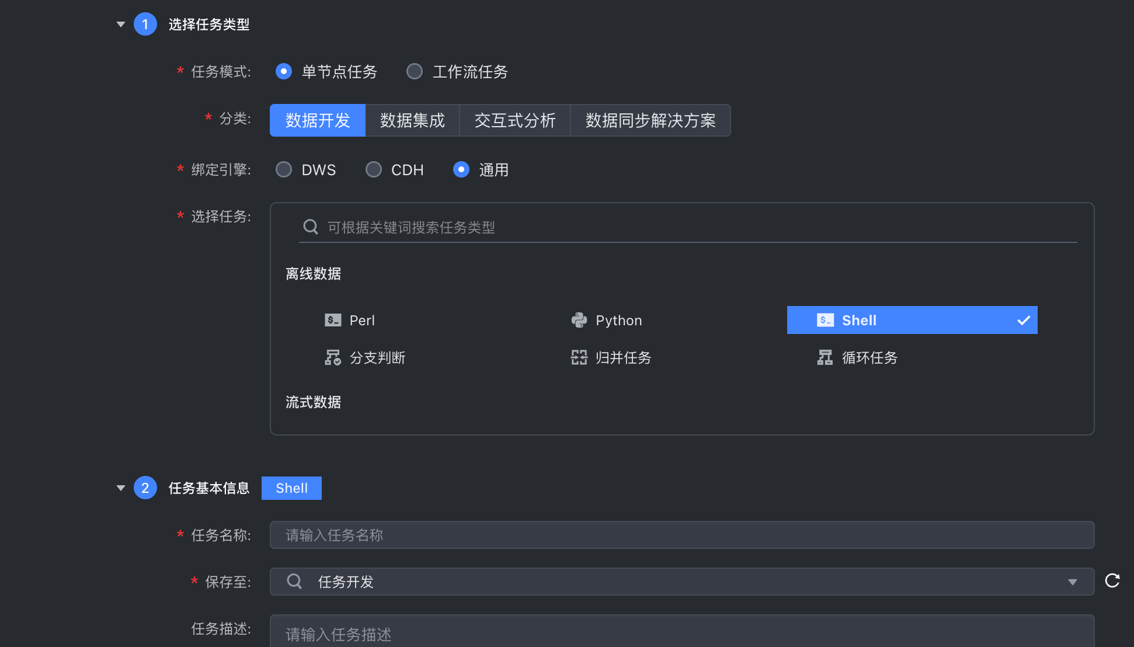Click the 循环任务 loop icon
Image resolution: width=1134 pixels, height=647 pixels.
pyautogui.click(x=825, y=357)
